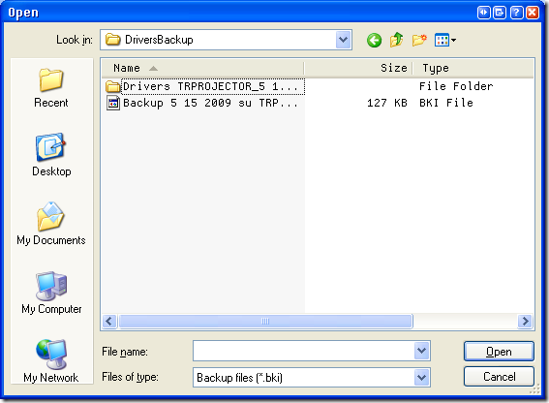Click the horizontal scrollbar right arrow

(525, 321)
